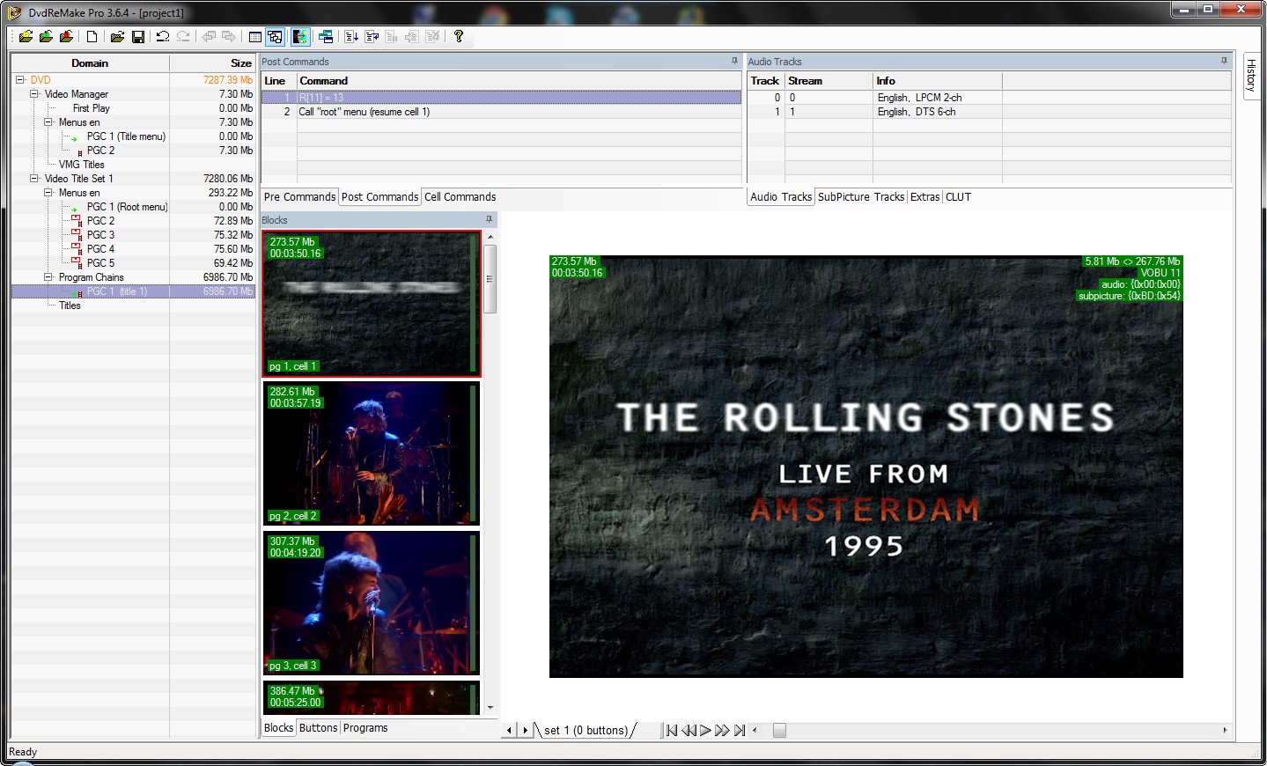The width and height of the screenshot is (1267, 766).
Task: Switch to the Pre Commands tab
Action: point(299,197)
